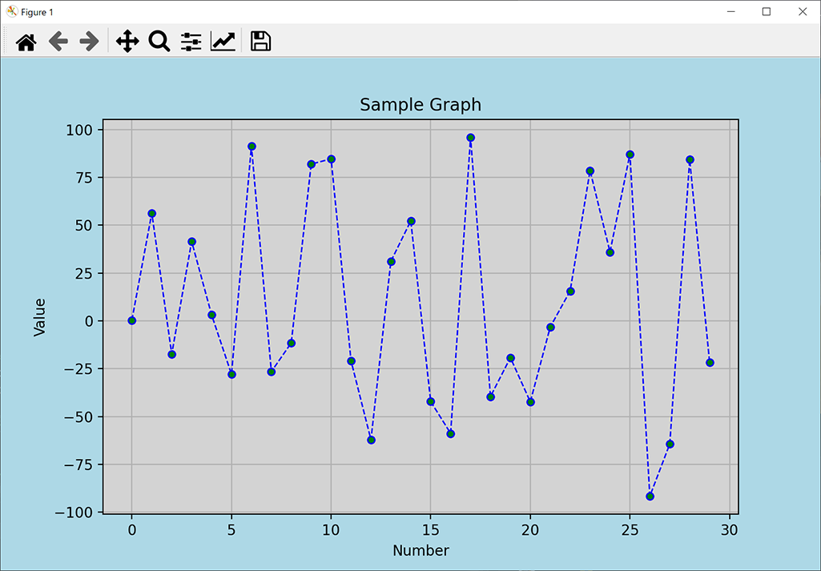Screen dimensions: 821x571
Task: Edit axis and curve parameters
Action: click(x=223, y=42)
